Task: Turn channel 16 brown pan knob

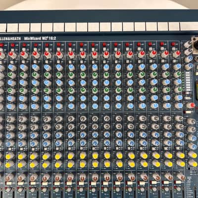Action: [x=181, y=176]
